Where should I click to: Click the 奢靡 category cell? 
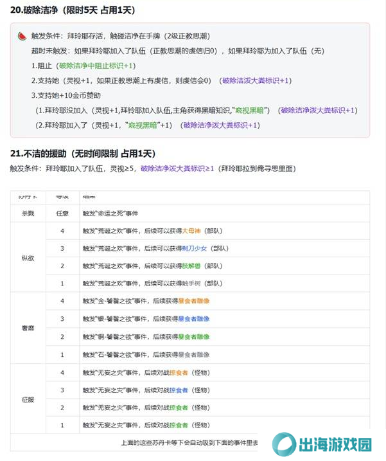point(28,328)
